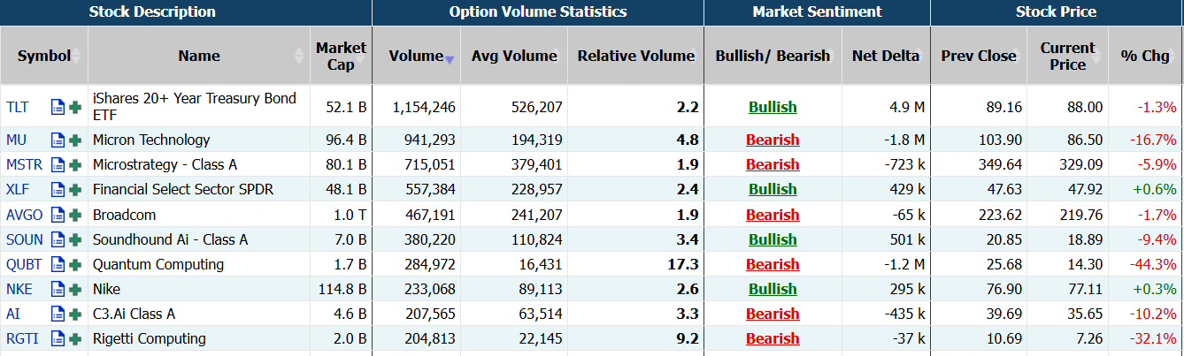Open the document icon for AVGO
The width and height of the screenshot is (1184, 356).
pyautogui.click(x=58, y=215)
